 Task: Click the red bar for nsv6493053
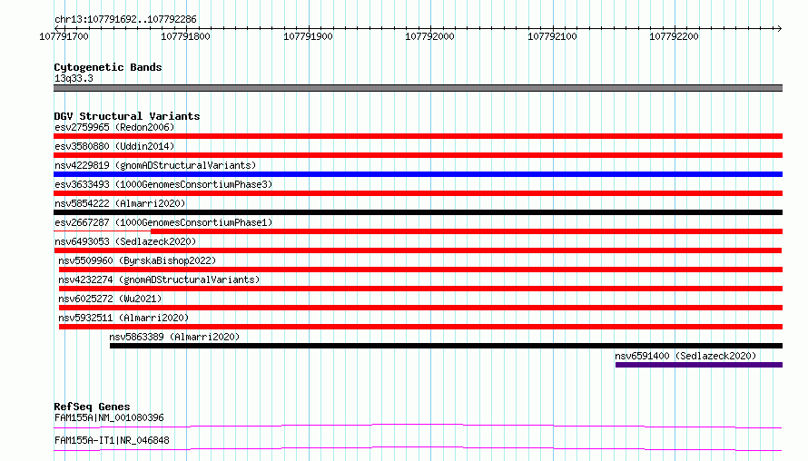click(x=418, y=250)
